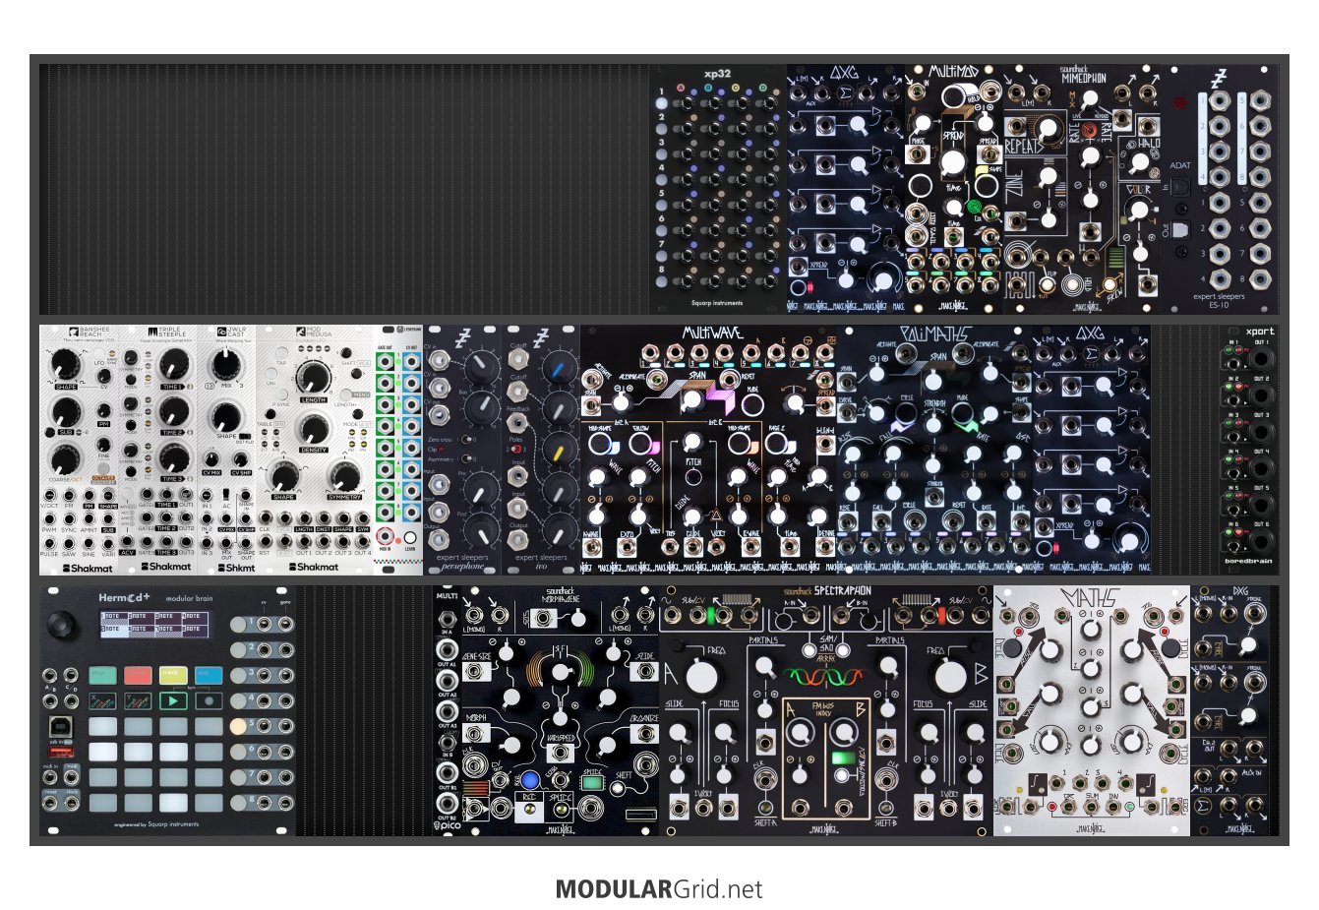Click the red MIDI IN jack on Lightstrip
The image size is (1319, 910).
point(387,537)
